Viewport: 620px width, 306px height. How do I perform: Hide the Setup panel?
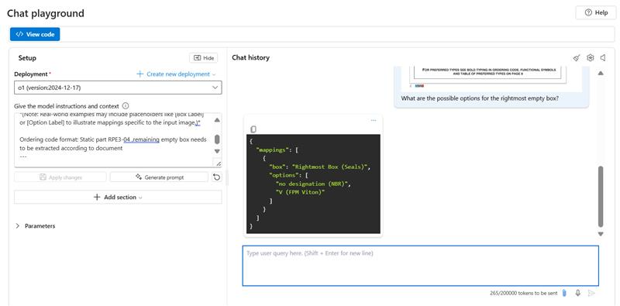pos(204,58)
